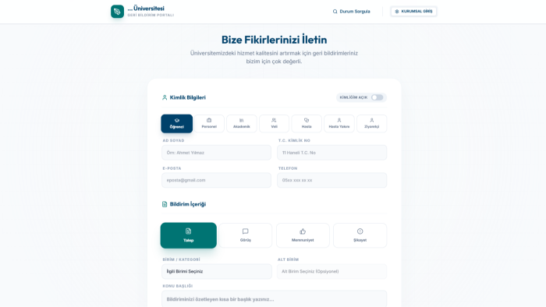Select the Akademik role card

[242, 123]
